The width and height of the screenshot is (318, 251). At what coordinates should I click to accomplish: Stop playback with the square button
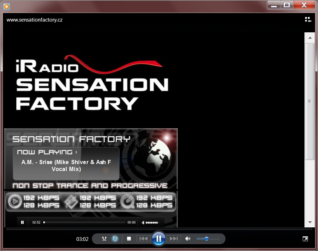click(129, 238)
